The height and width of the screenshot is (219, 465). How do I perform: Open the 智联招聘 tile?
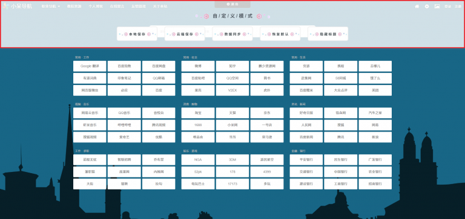pos(124,160)
